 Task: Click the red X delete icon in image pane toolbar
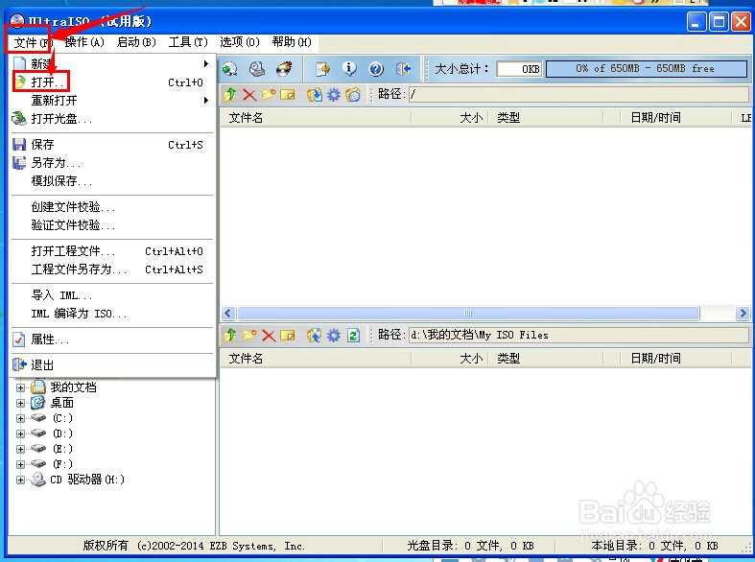coord(249,95)
